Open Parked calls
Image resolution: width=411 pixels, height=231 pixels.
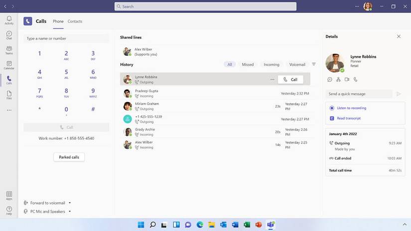pos(69,157)
